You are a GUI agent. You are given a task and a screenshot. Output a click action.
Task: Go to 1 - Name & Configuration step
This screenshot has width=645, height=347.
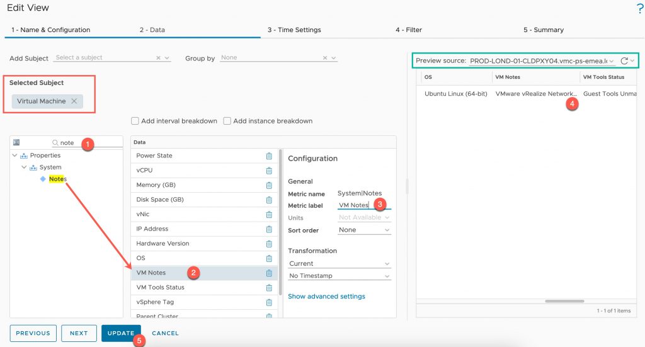[50, 30]
